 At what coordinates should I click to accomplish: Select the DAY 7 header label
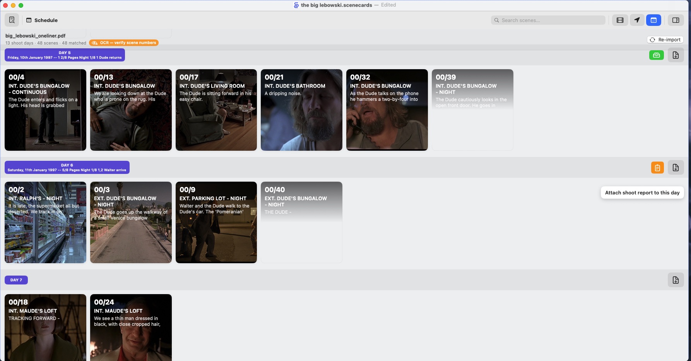tap(16, 280)
